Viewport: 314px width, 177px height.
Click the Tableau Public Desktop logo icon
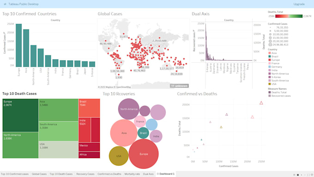(5, 4)
